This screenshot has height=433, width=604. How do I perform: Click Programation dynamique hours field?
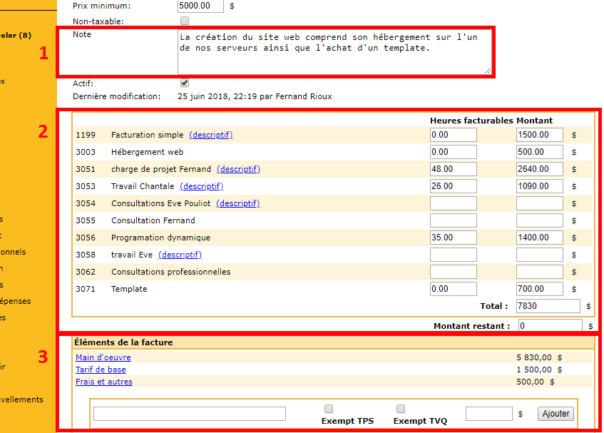(453, 238)
